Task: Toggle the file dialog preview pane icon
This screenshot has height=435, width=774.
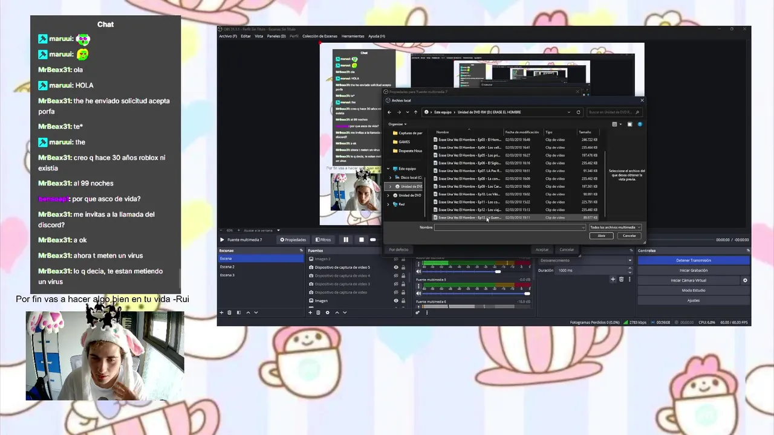Action: (629, 124)
